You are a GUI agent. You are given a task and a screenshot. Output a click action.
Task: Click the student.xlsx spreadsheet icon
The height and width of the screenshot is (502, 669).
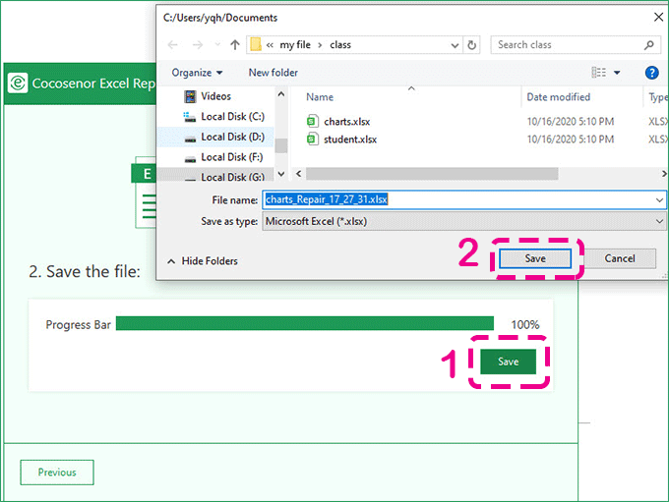(312, 139)
